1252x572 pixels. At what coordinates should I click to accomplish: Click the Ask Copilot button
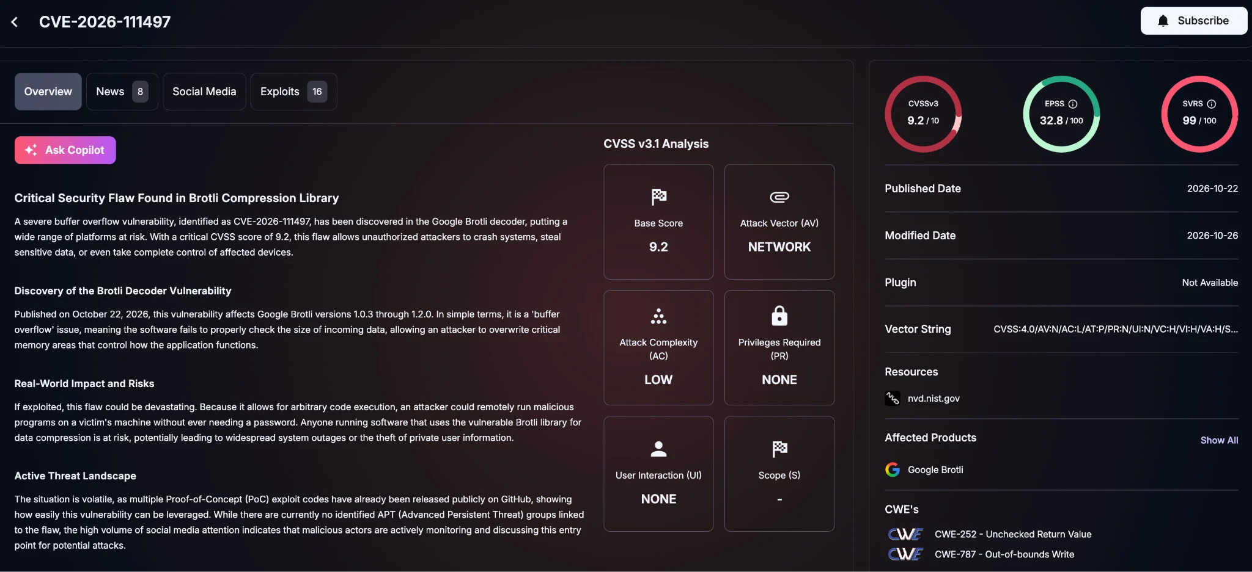point(65,150)
